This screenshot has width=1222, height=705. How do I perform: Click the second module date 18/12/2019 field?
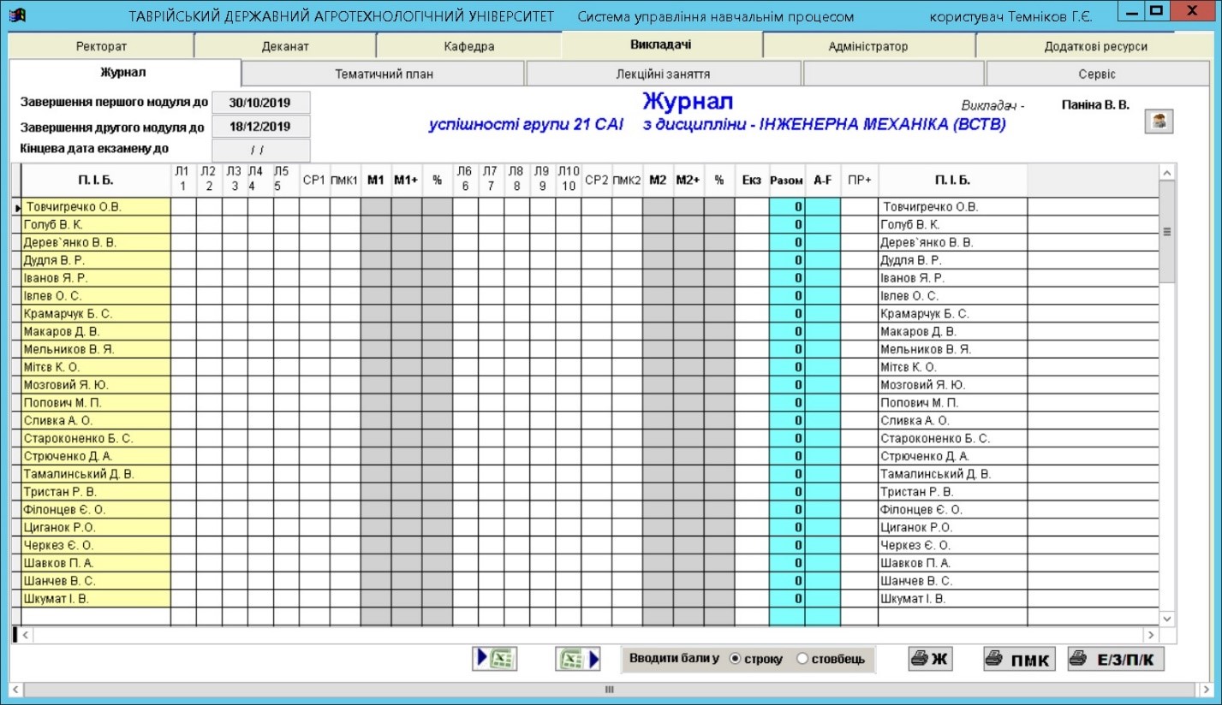click(x=260, y=127)
